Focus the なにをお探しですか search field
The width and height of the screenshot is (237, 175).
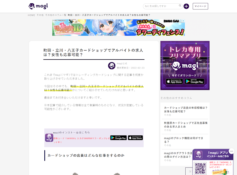(161, 6)
